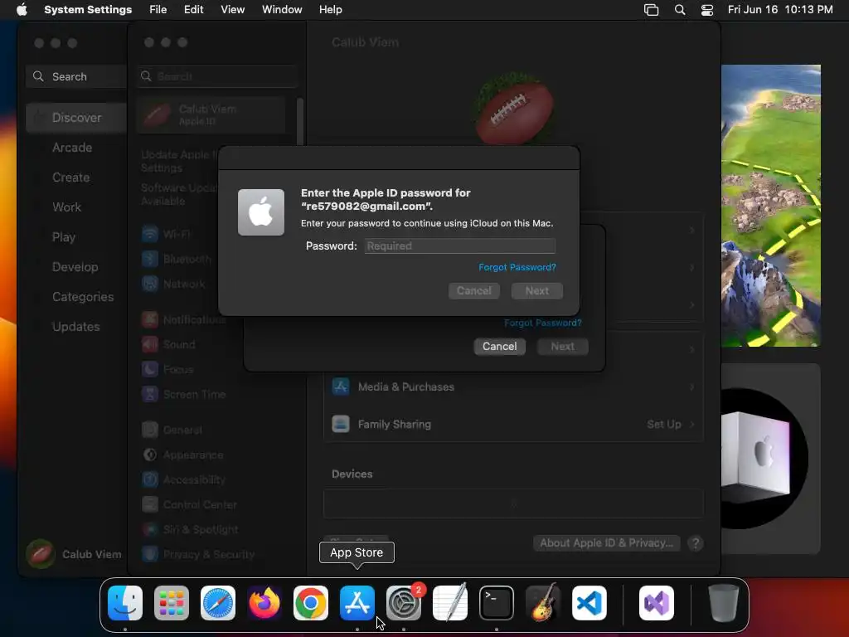Click the Network icon in Settings sidebar
The height and width of the screenshot is (637, 849).
(x=150, y=284)
